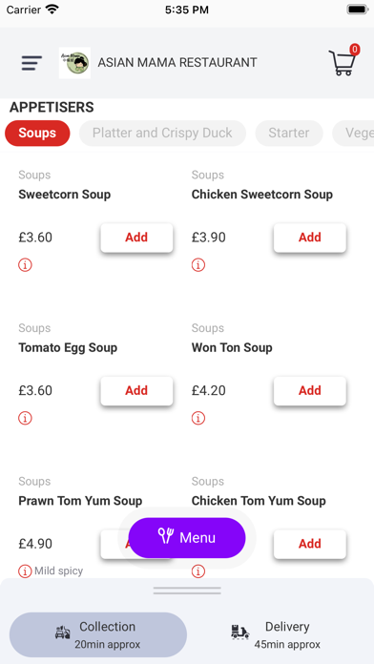Switch to Platter and Crispy Duck tab

pyautogui.click(x=162, y=133)
